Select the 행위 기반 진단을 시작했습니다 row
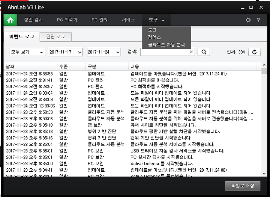The height and width of the screenshot is (198, 270). pyautogui.click(x=132, y=138)
